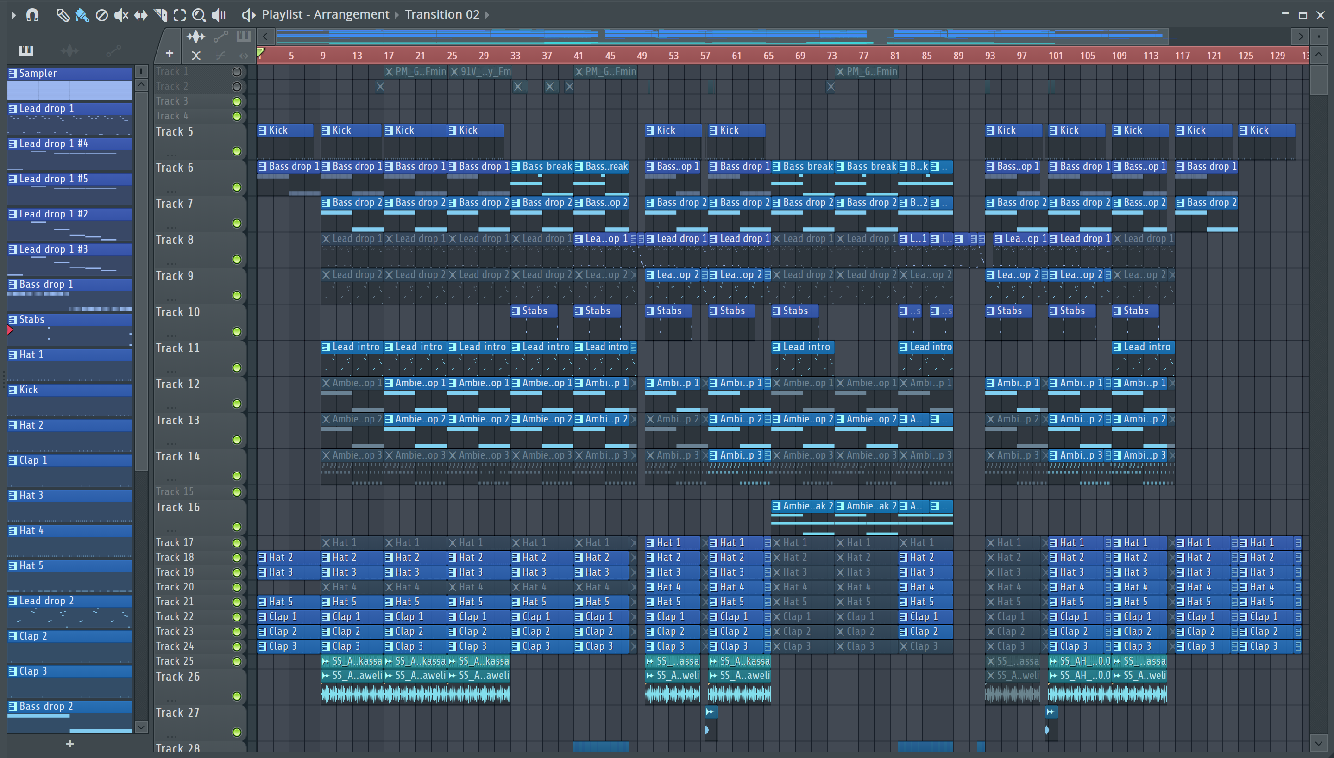
Task: Click the Track 26 header label
Action: [178, 677]
